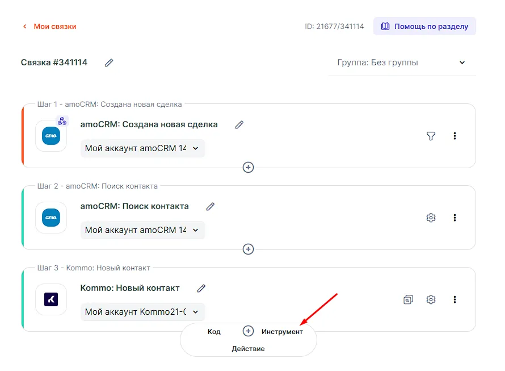Open the Kommo account dropdown in step 3
This screenshot has height=371, width=505.
point(142,312)
